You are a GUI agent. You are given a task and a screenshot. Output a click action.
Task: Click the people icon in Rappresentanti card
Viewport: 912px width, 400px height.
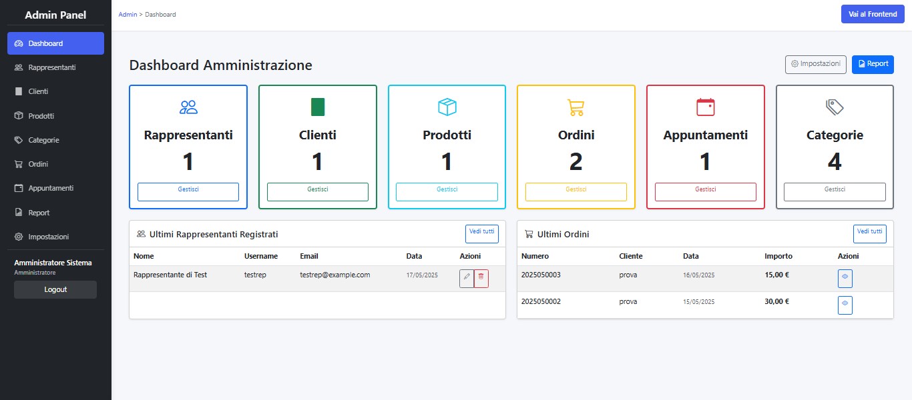[188, 107]
